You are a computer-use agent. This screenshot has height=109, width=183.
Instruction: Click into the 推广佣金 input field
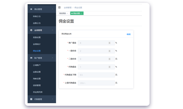pyautogui.click(x=96, y=43)
